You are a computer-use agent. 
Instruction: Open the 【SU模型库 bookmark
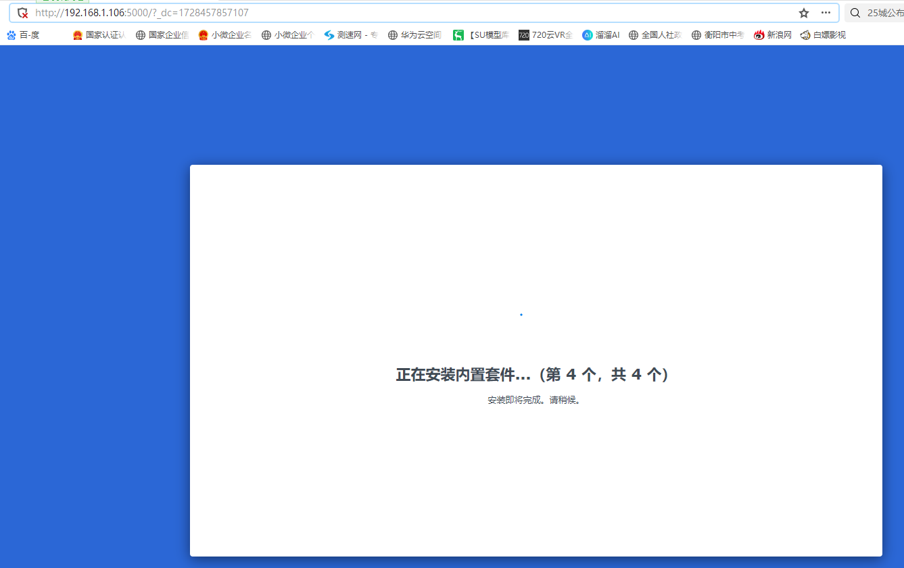click(481, 35)
